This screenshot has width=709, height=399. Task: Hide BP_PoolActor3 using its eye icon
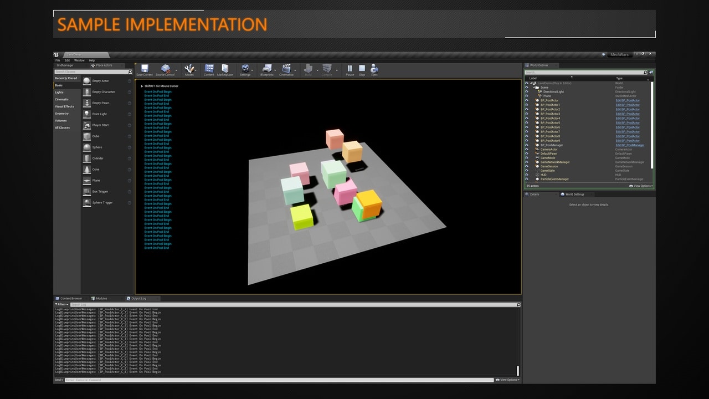527,114
